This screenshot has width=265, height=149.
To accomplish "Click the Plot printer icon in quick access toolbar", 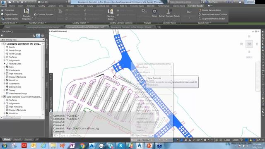I will [22, 2].
